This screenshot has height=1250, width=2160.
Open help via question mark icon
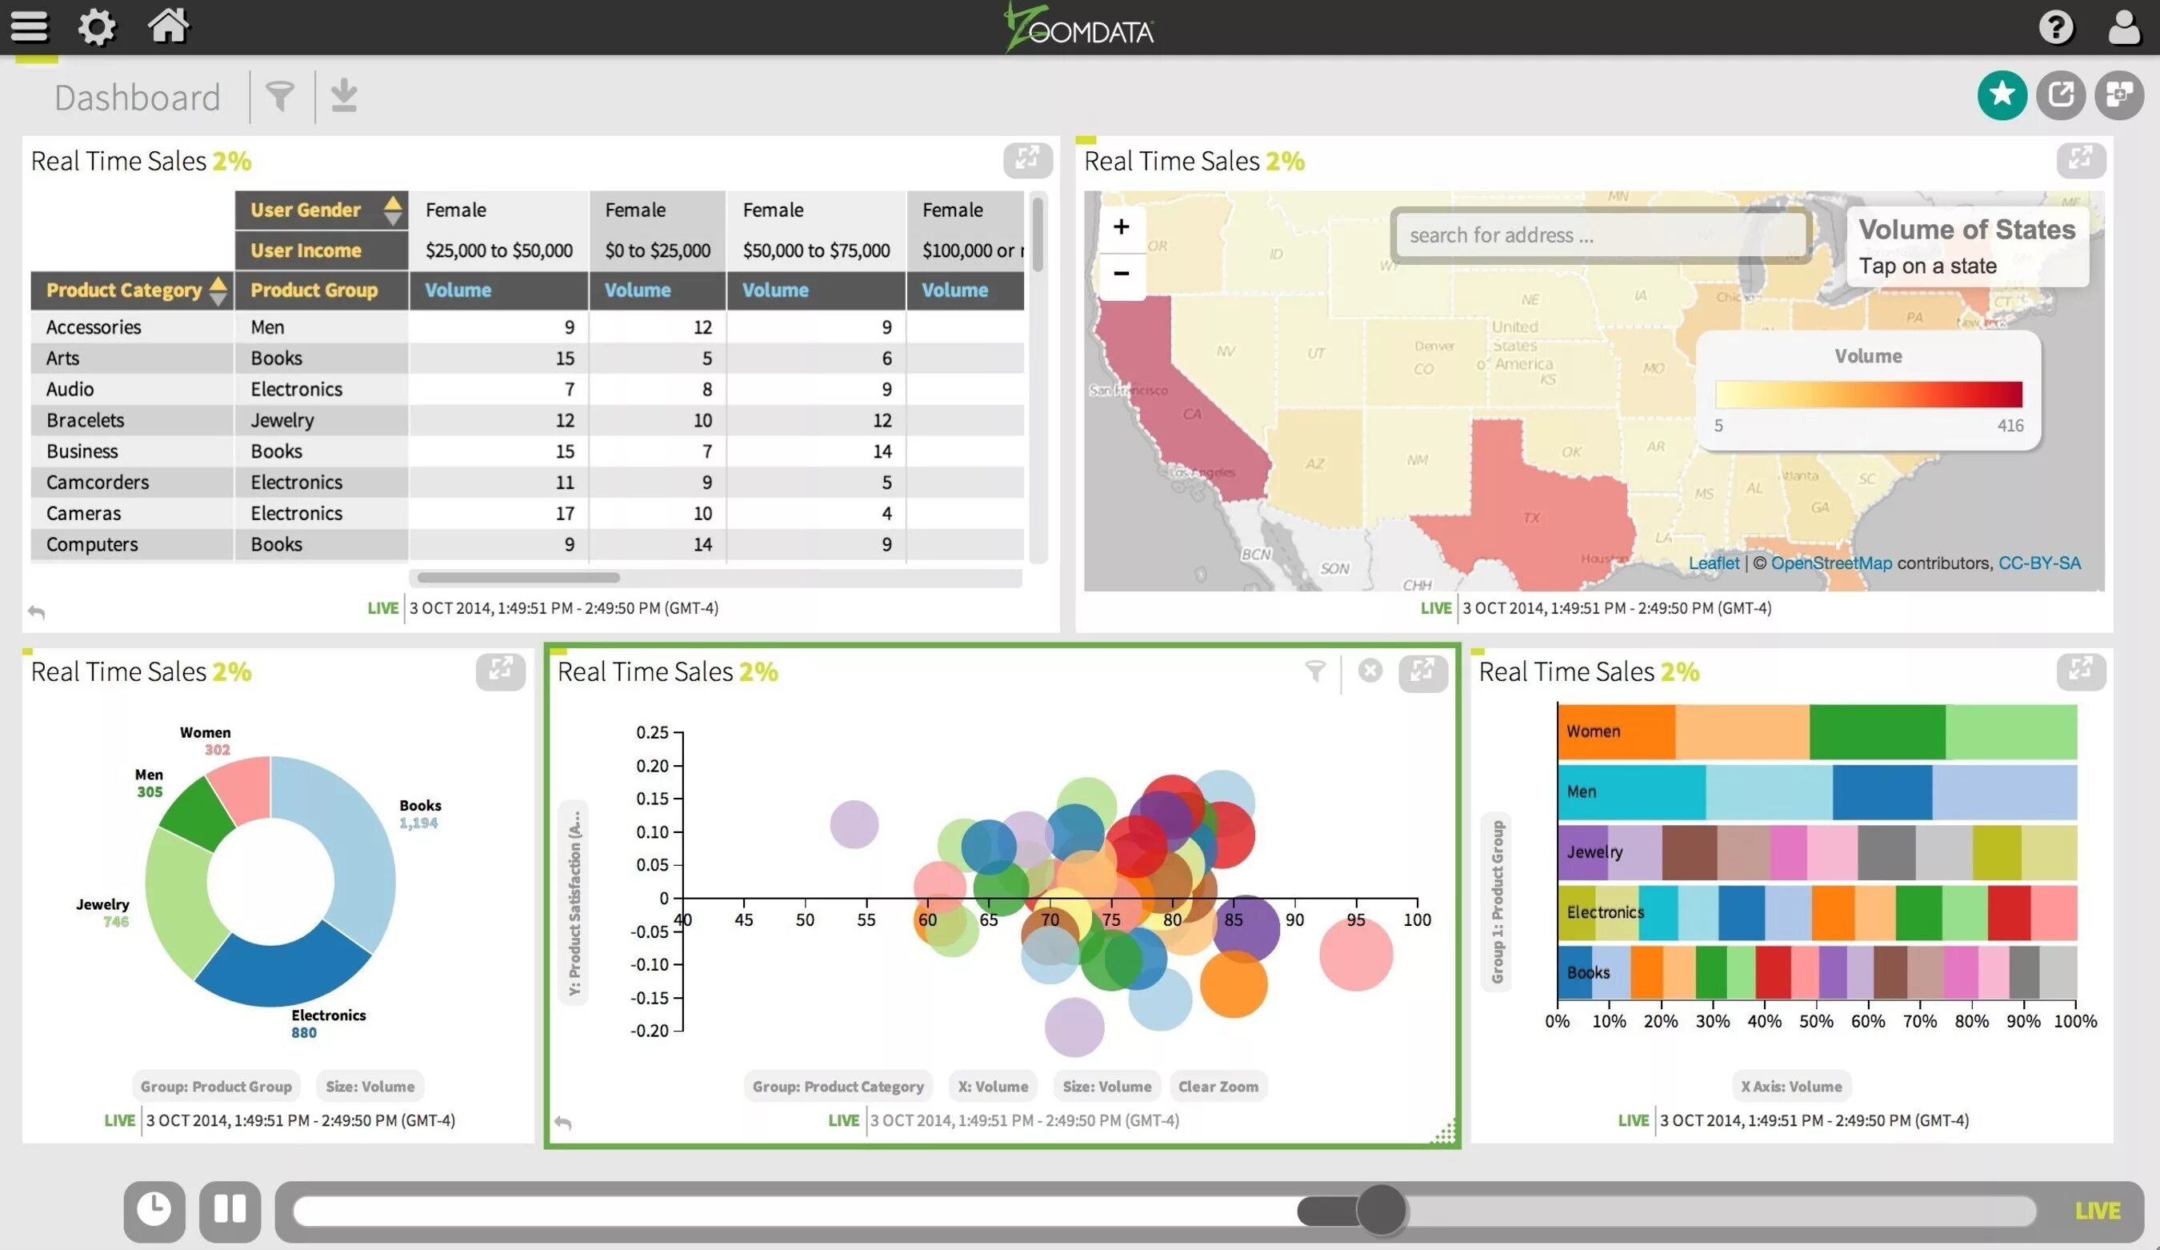point(2055,26)
